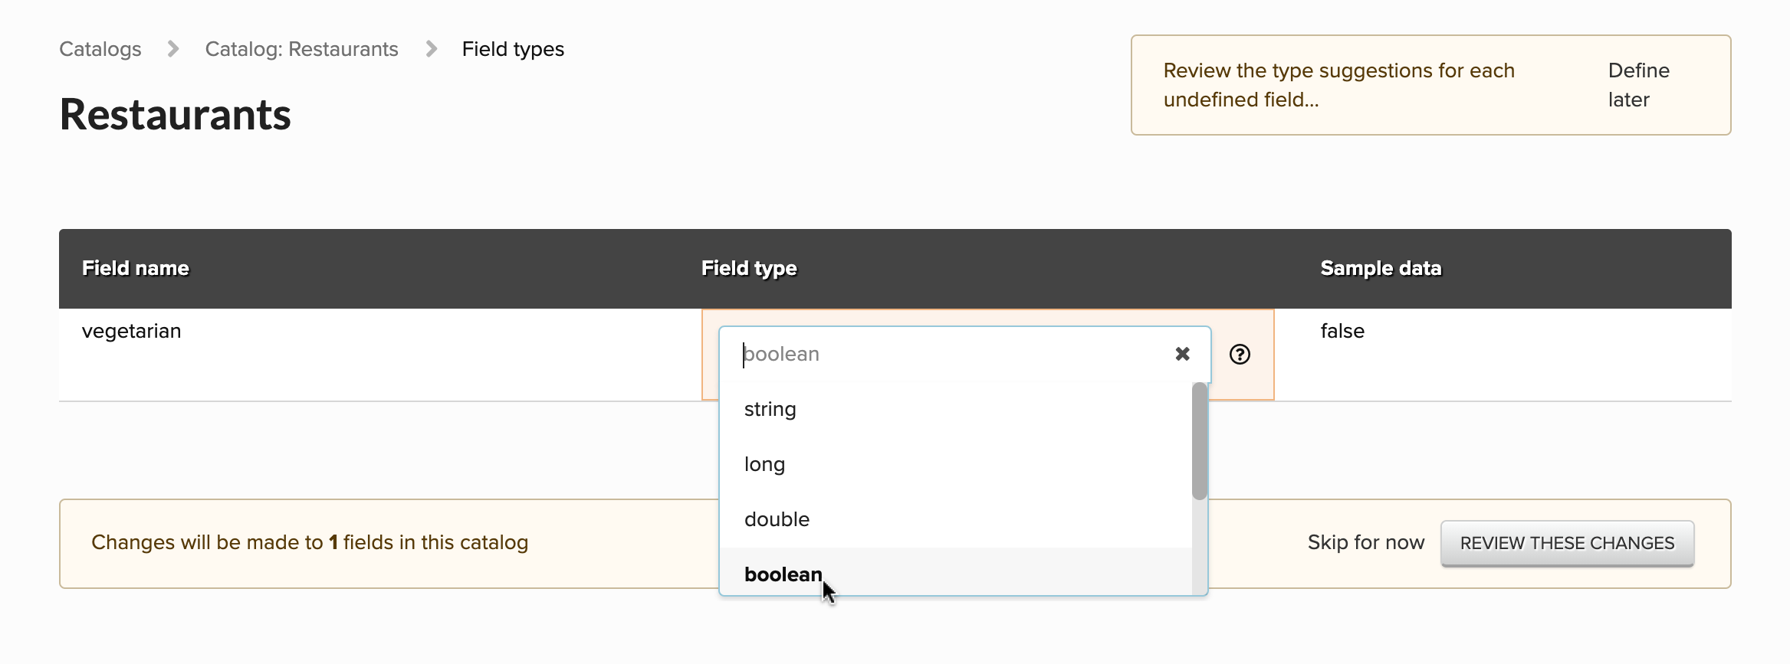Click the chevron after Catalogs breadcrumb
The height and width of the screenshot is (664, 1790).
point(173,49)
